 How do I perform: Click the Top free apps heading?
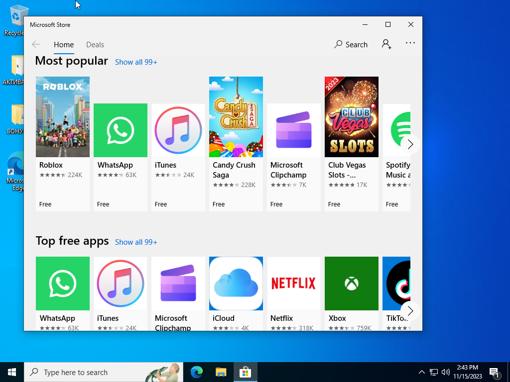(x=72, y=241)
